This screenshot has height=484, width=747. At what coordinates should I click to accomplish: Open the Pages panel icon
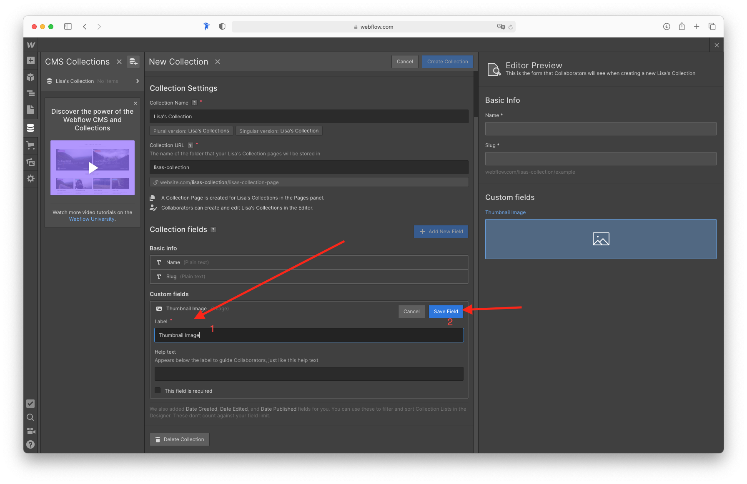30,110
